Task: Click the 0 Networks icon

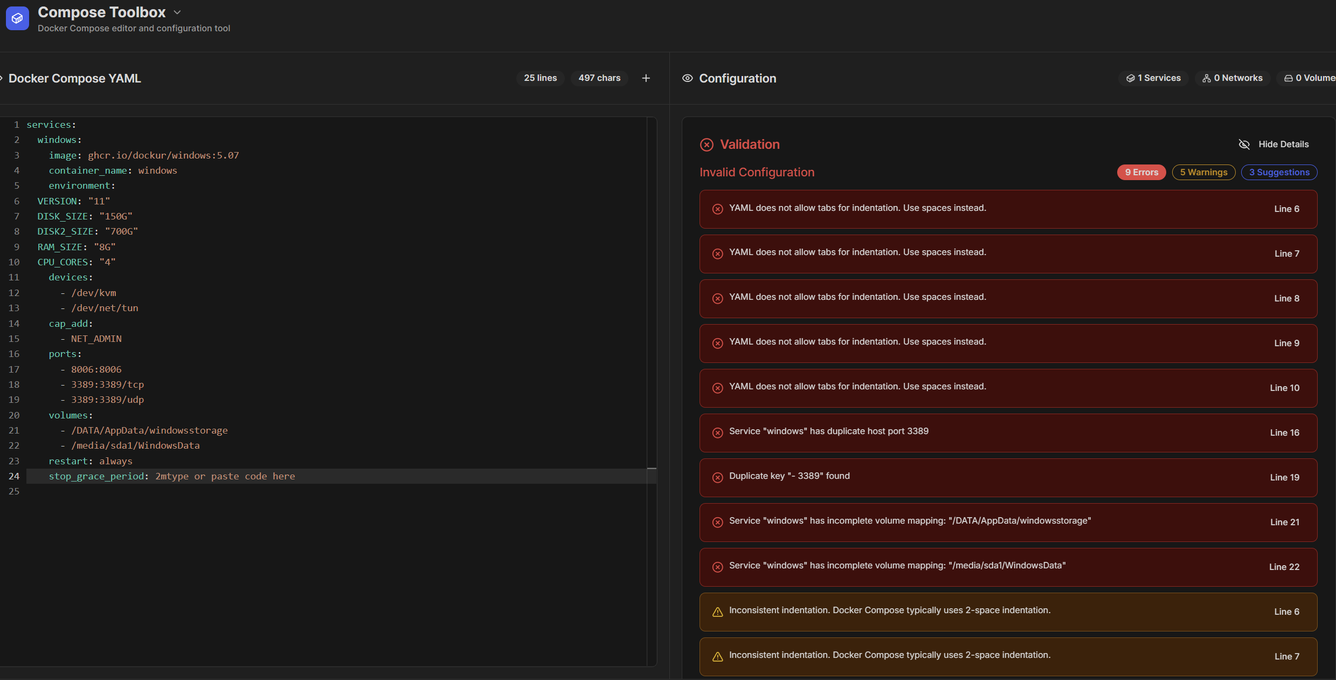Action: coord(1206,78)
